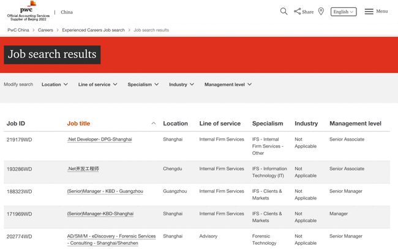The image size is (398, 249).
Task: Click the Job search results heading
Action: pos(52,54)
